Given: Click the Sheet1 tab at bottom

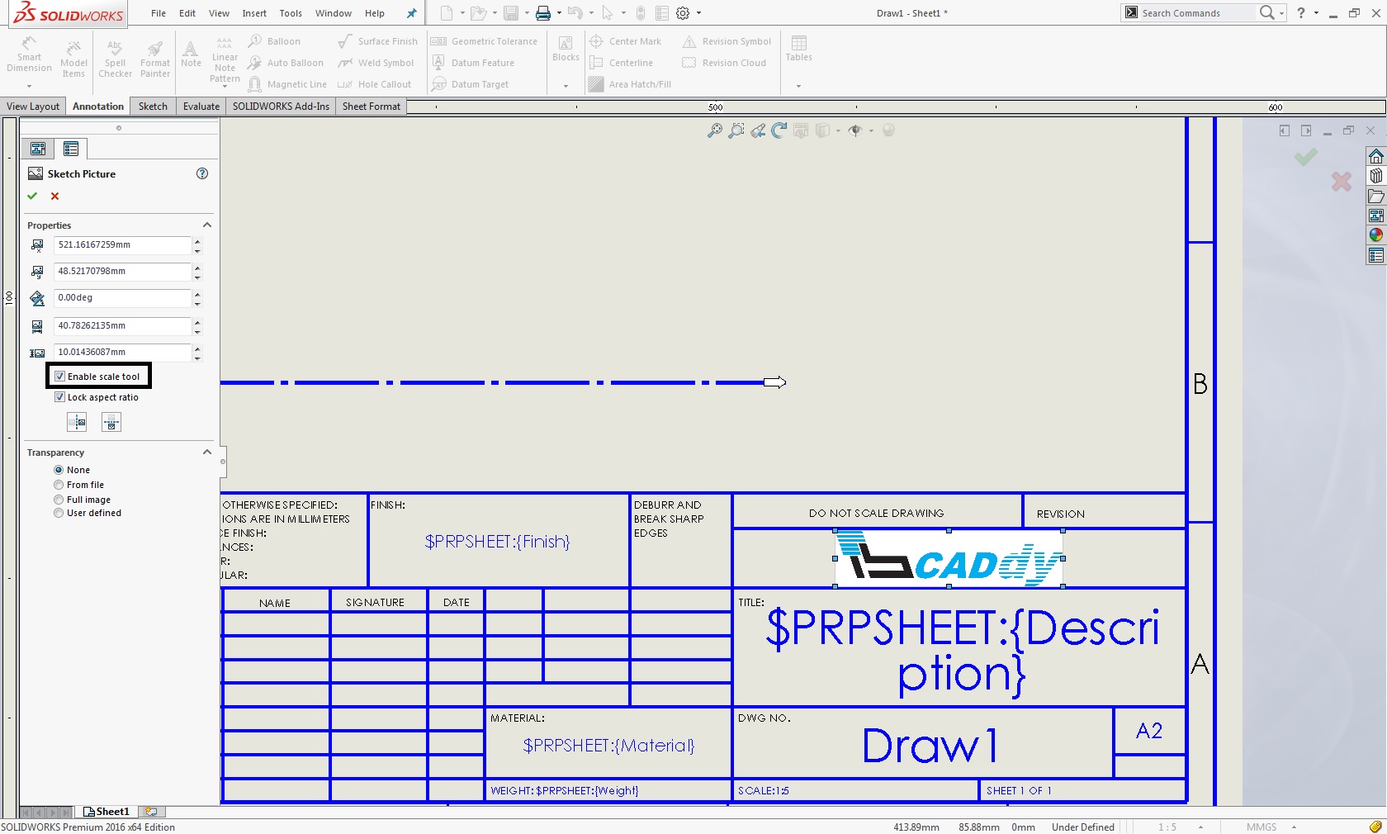Looking at the screenshot, I should [x=107, y=812].
